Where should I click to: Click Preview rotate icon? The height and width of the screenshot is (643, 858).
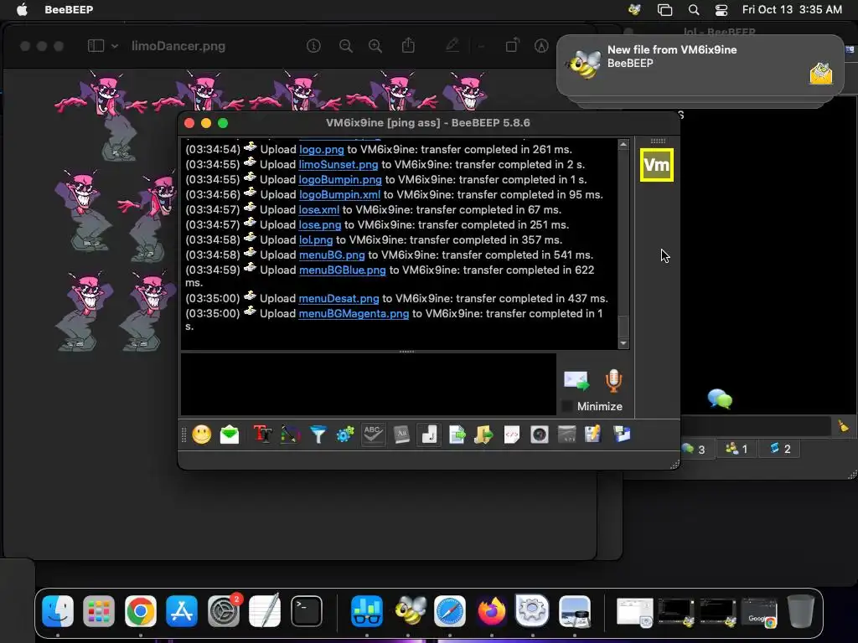coord(512,45)
